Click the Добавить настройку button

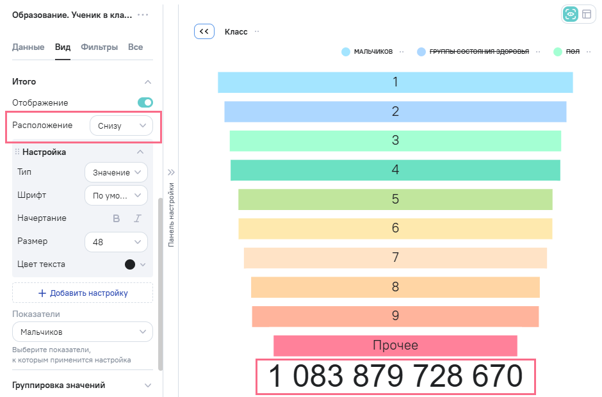point(83,293)
